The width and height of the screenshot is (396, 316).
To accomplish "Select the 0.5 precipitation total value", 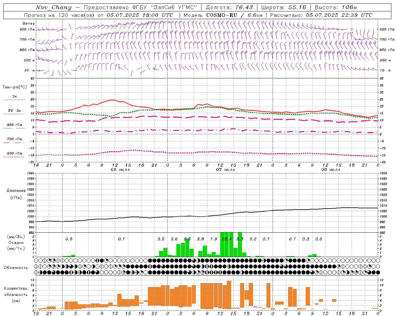I will 69,239.
